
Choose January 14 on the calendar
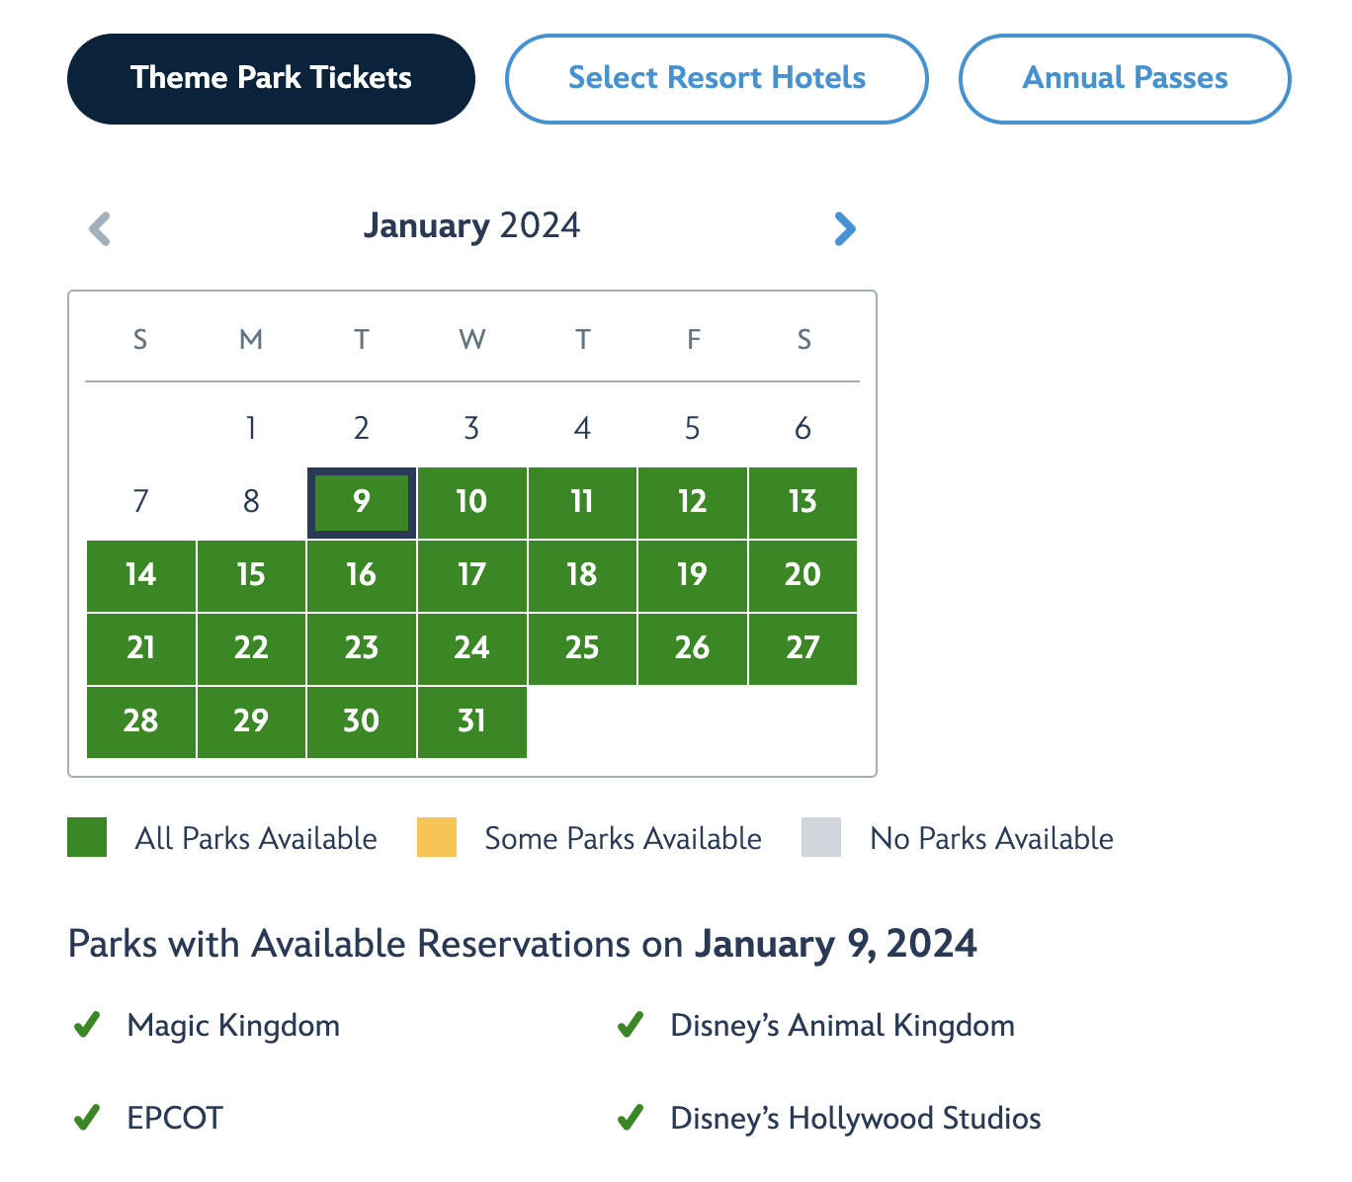click(x=141, y=575)
